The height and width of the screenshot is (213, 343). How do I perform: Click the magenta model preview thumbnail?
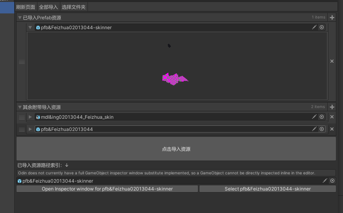pos(175,79)
